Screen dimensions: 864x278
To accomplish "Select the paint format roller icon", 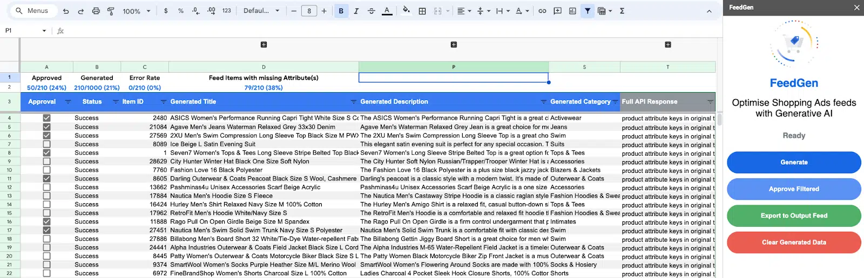I will (111, 11).
